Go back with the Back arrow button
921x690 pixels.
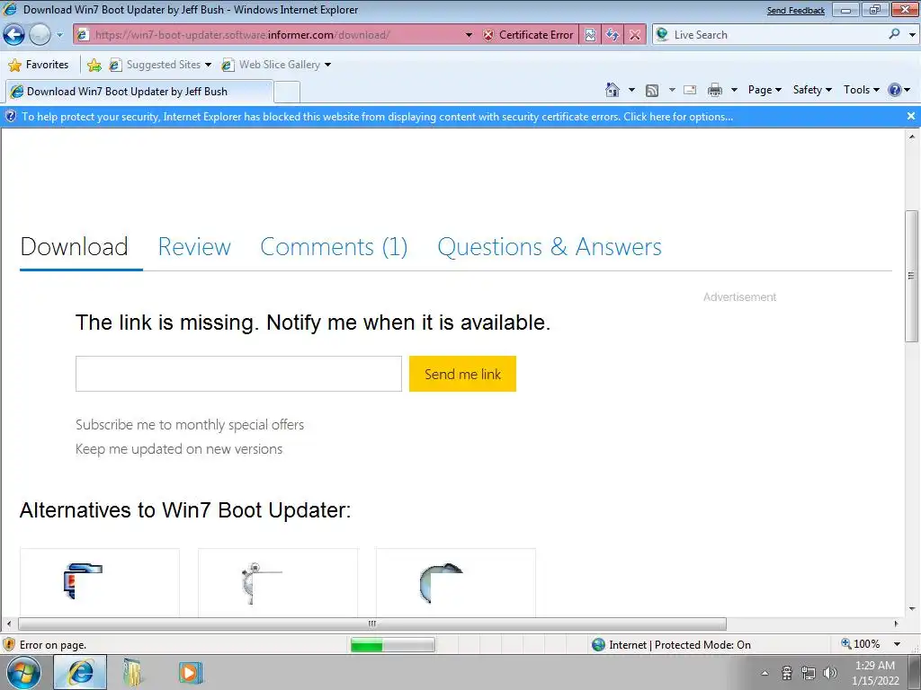tap(13, 35)
